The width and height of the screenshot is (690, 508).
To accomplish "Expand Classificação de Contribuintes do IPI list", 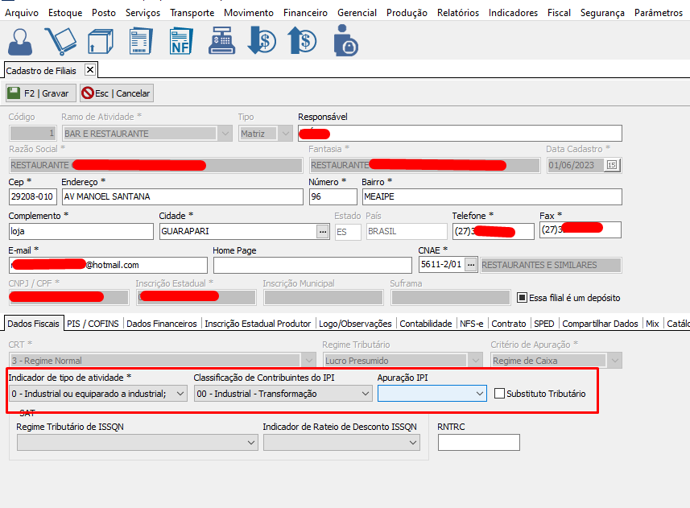I will point(365,394).
